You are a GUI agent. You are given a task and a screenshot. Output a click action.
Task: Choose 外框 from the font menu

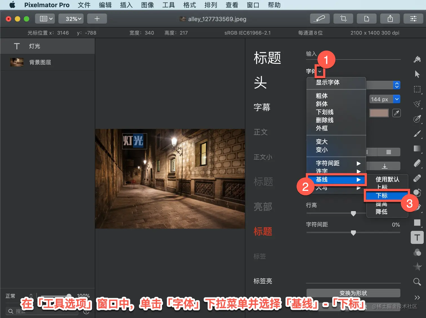click(336, 128)
